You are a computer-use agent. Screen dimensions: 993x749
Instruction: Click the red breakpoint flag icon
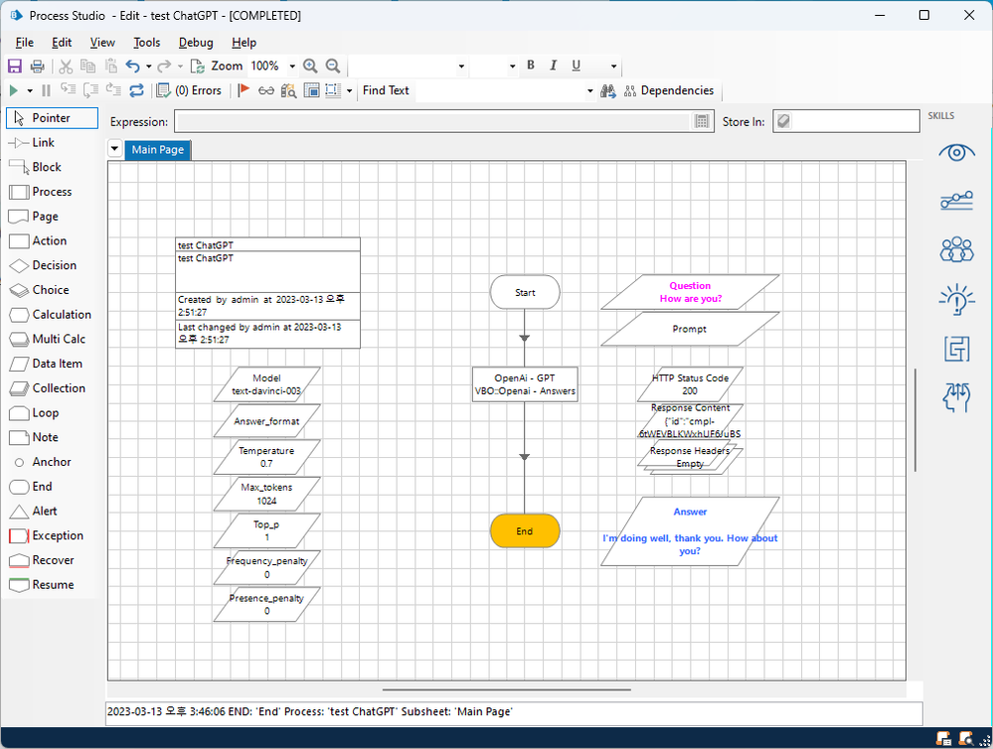(244, 91)
